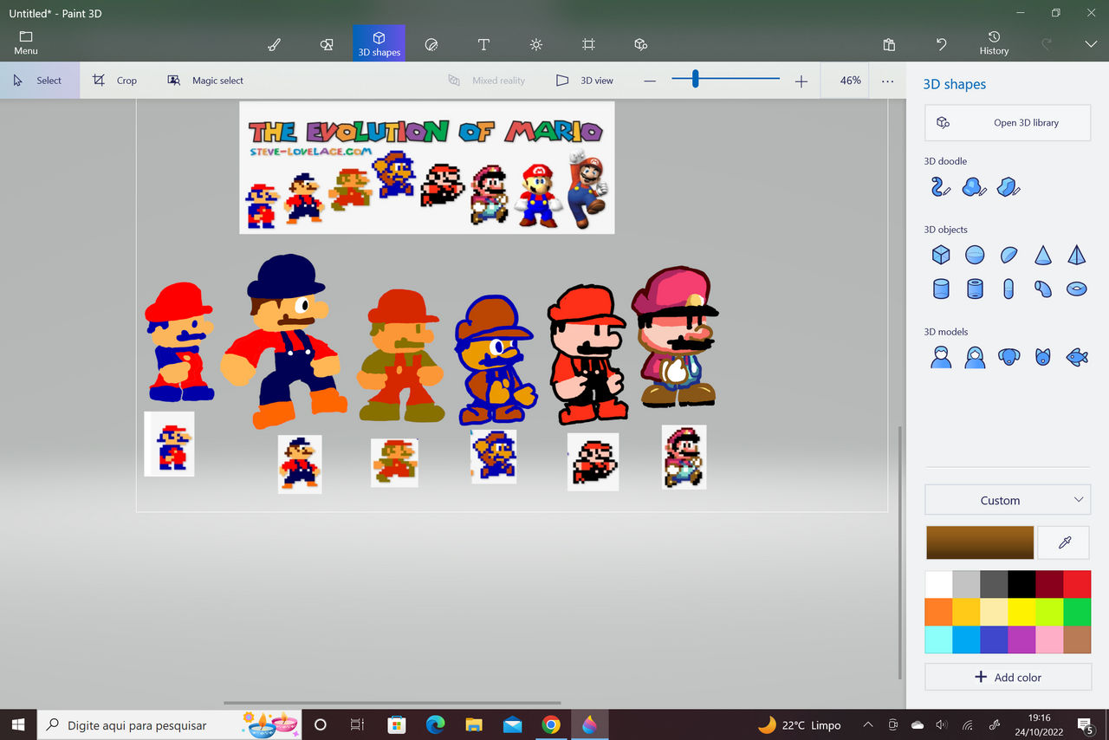Activate the Select tool
Image resolution: width=1109 pixels, height=740 pixels.
tap(40, 81)
